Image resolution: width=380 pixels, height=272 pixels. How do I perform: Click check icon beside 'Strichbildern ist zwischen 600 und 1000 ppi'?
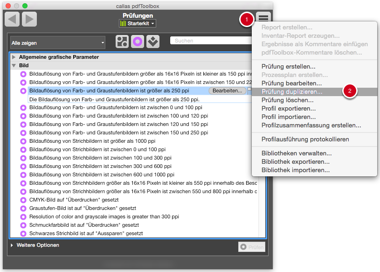[x=23, y=175]
